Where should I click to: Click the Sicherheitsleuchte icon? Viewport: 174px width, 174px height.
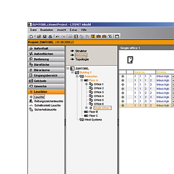click(31, 109)
